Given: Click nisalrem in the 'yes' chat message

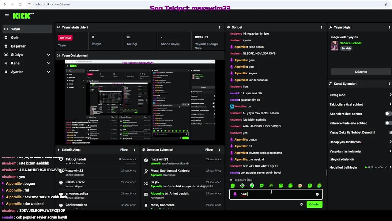Looking at the screenshot, I should point(236,133).
